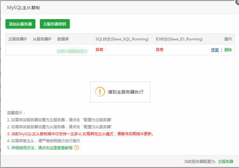The image size is (239, 168).
Task: Click the MySQL主从复制 dialog title
Action: (x=24, y=8)
